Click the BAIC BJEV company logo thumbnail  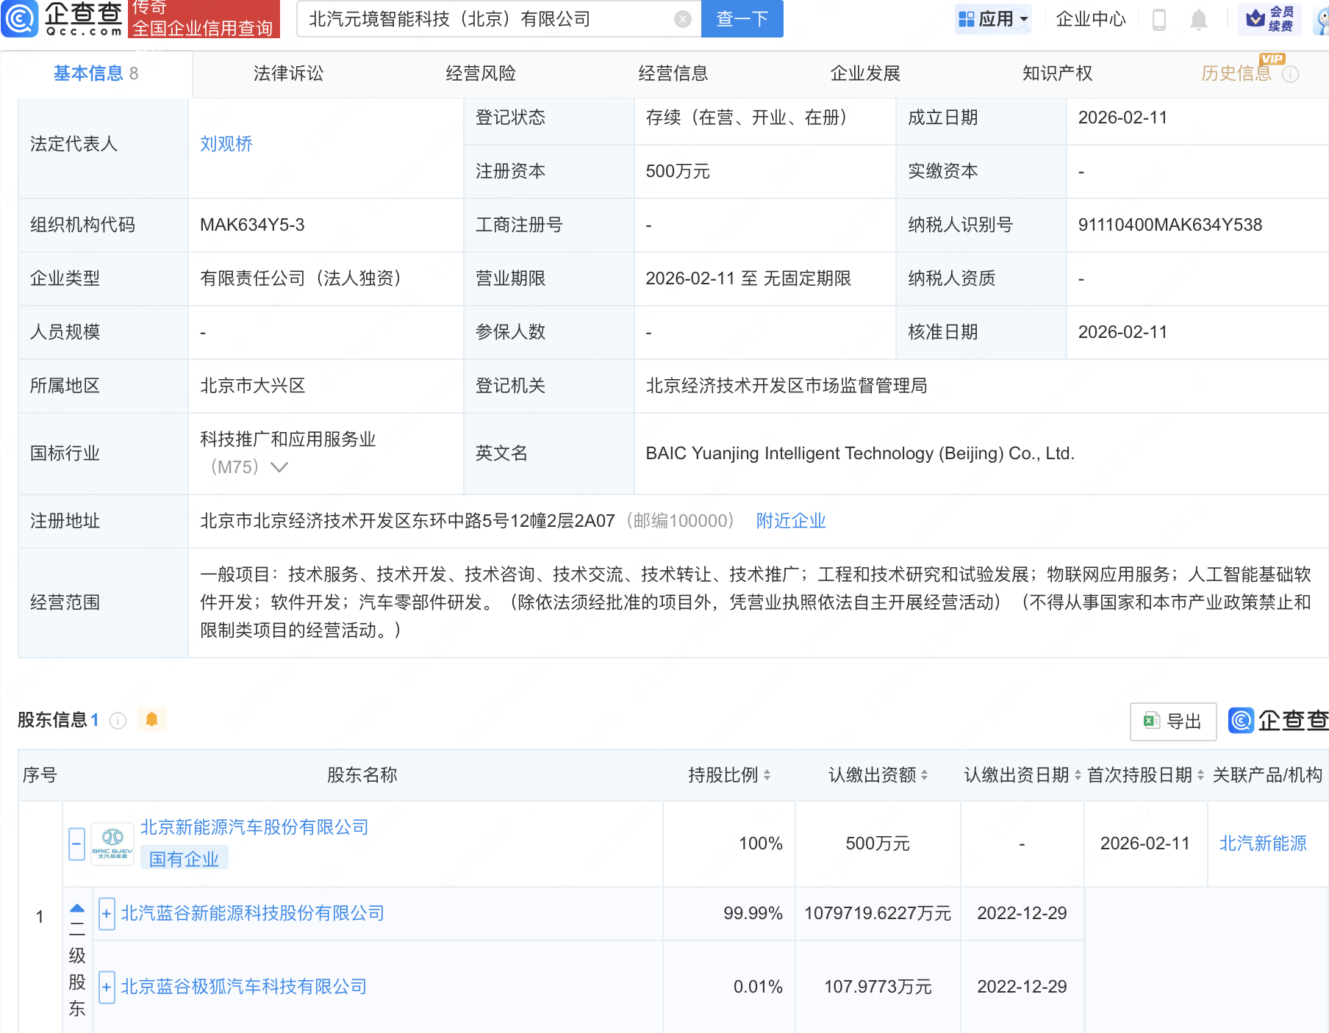coord(111,843)
